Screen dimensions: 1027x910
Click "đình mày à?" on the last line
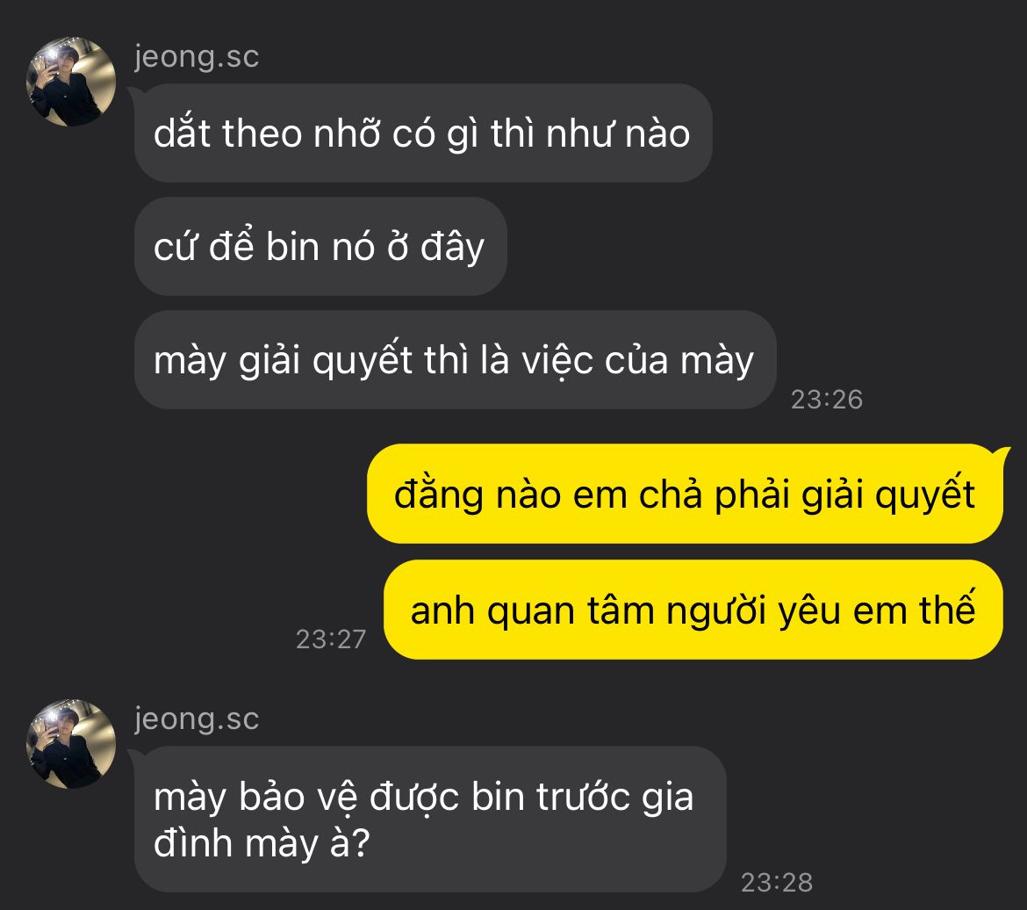click(x=262, y=844)
